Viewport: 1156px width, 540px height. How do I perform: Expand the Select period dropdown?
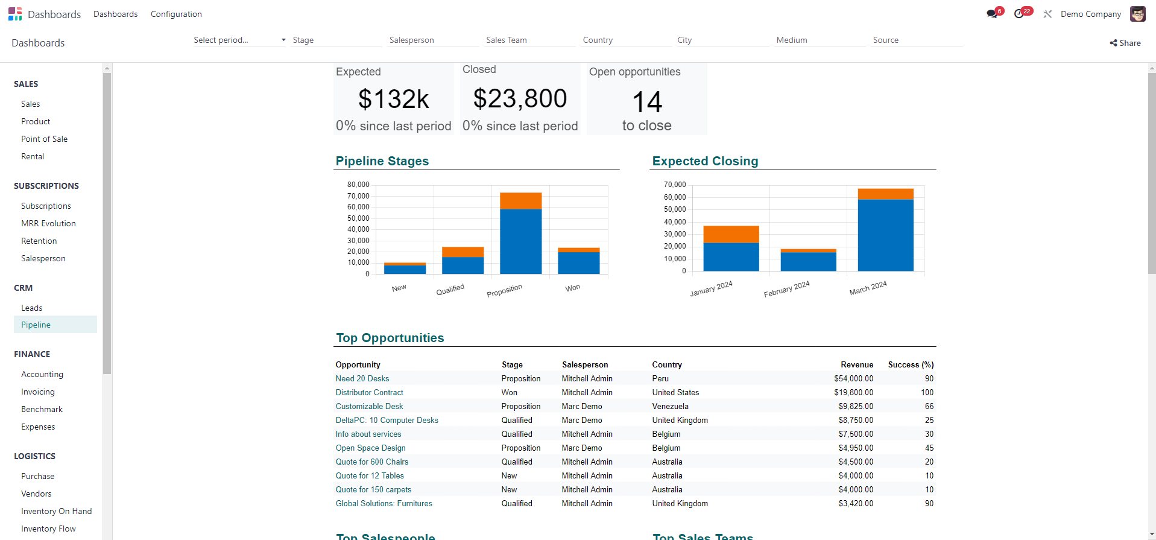[x=239, y=40]
